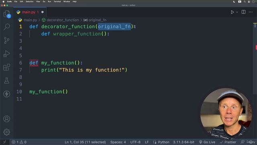Open the Code application menu

point(9,2)
